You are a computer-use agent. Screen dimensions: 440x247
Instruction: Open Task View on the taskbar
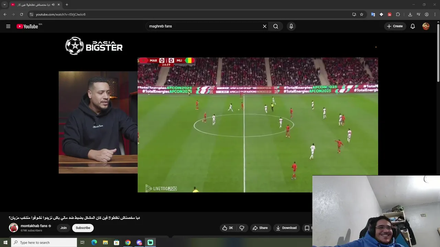(82, 243)
